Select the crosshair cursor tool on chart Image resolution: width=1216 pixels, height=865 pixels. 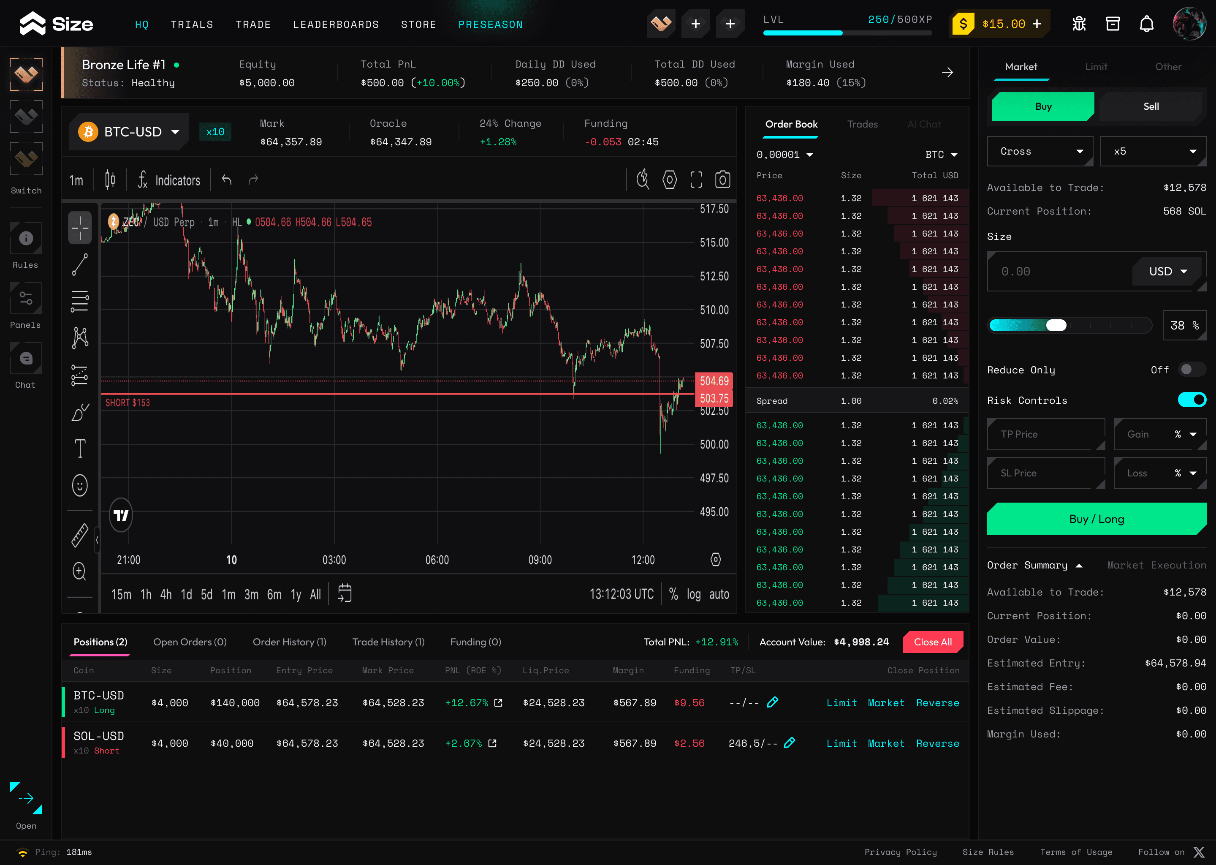coord(80,227)
